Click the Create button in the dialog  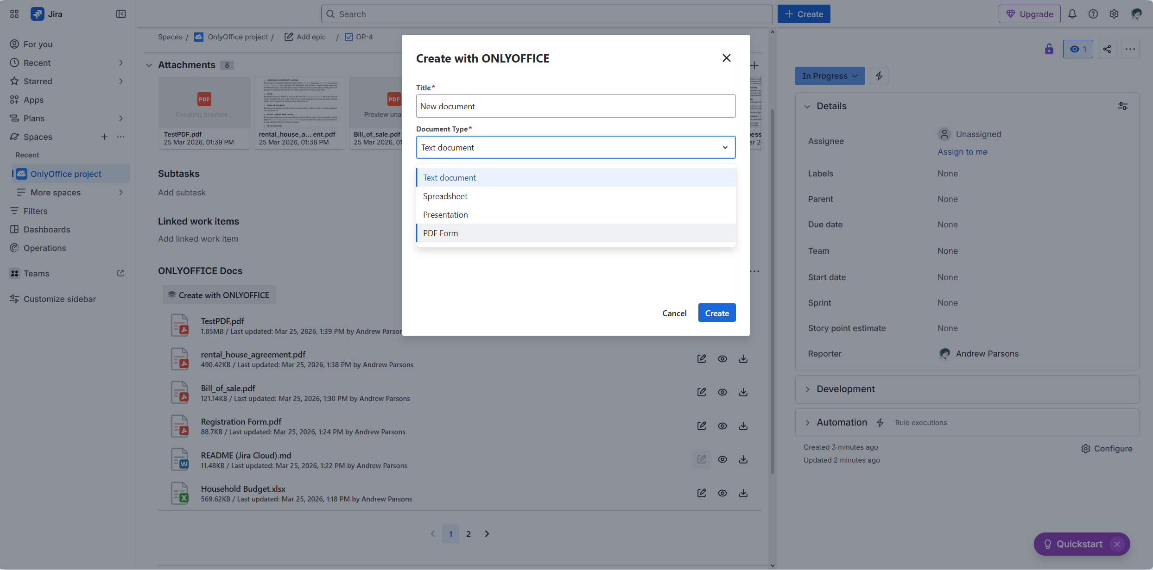point(716,313)
